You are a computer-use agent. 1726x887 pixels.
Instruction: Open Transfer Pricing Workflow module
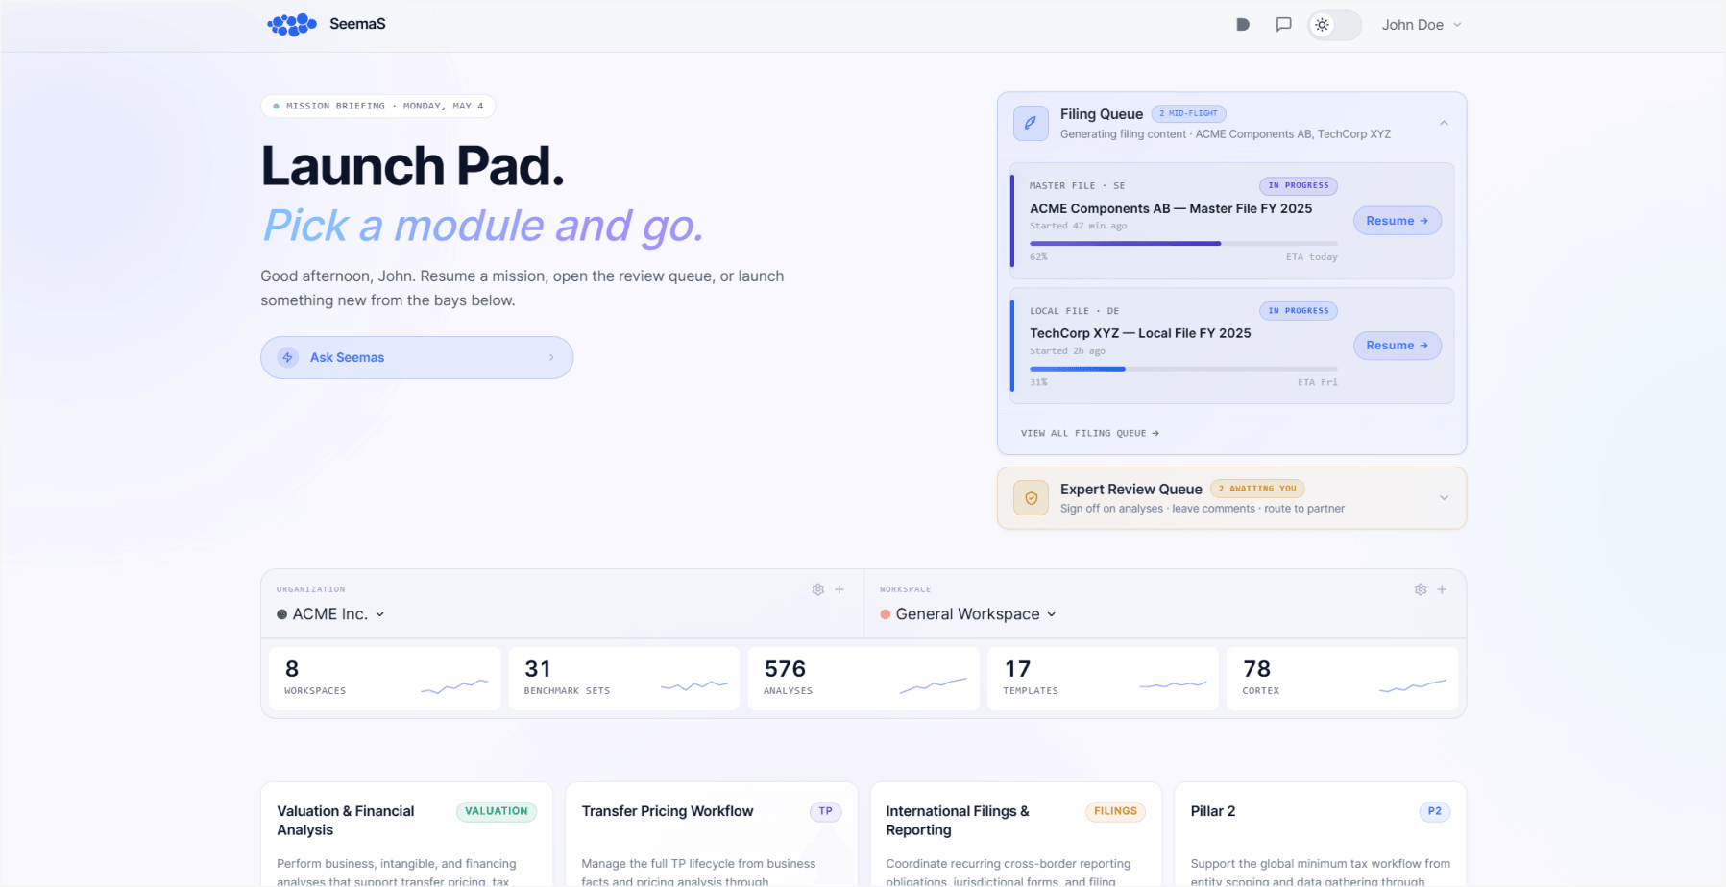711,835
